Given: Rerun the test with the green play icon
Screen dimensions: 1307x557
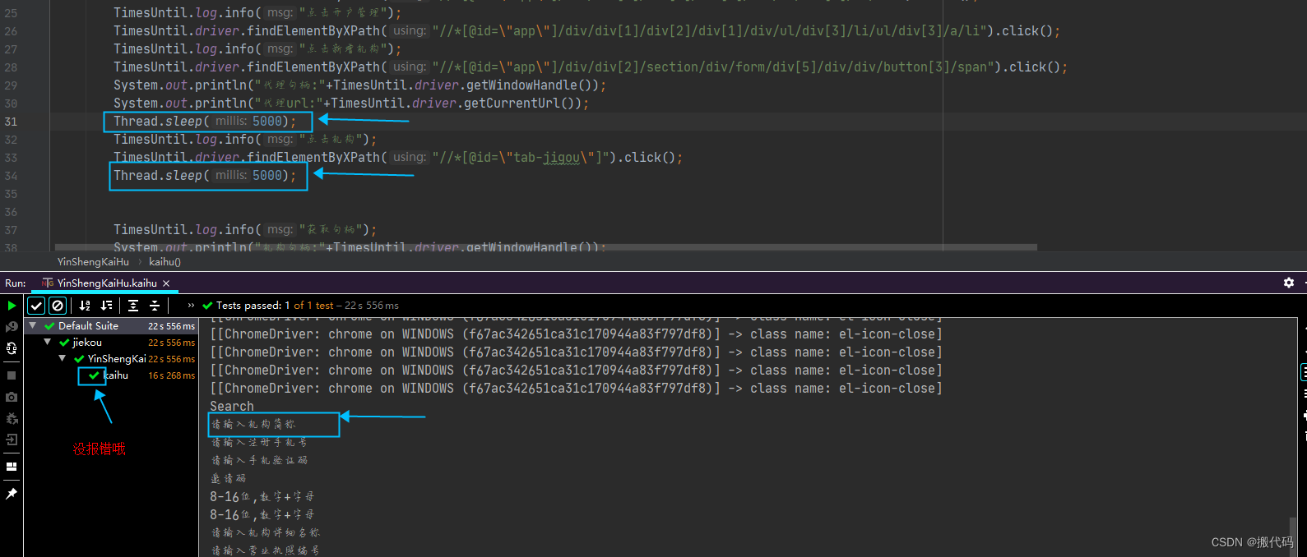Looking at the screenshot, I should [12, 306].
